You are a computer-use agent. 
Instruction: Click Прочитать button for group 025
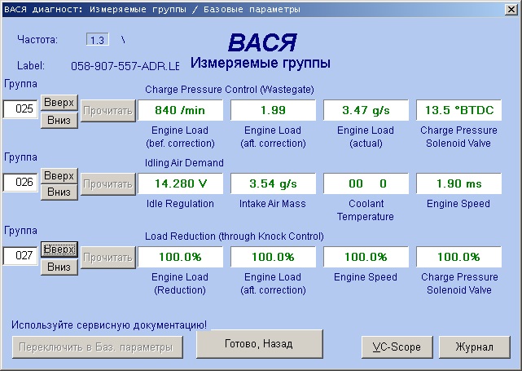108,111
